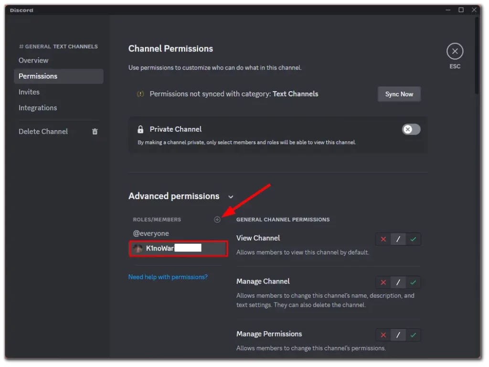Open the Need help with permissions link
Image resolution: width=489 pixels, height=367 pixels.
(168, 277)
